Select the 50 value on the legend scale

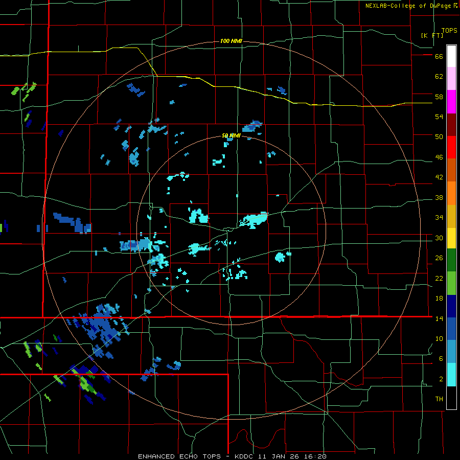(439, 137)
